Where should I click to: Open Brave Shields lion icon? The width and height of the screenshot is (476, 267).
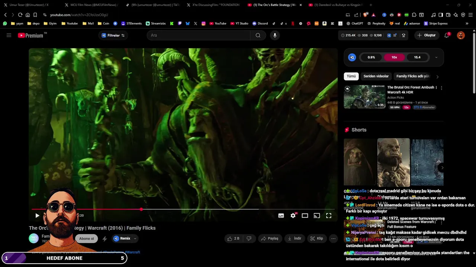[365, 15]
